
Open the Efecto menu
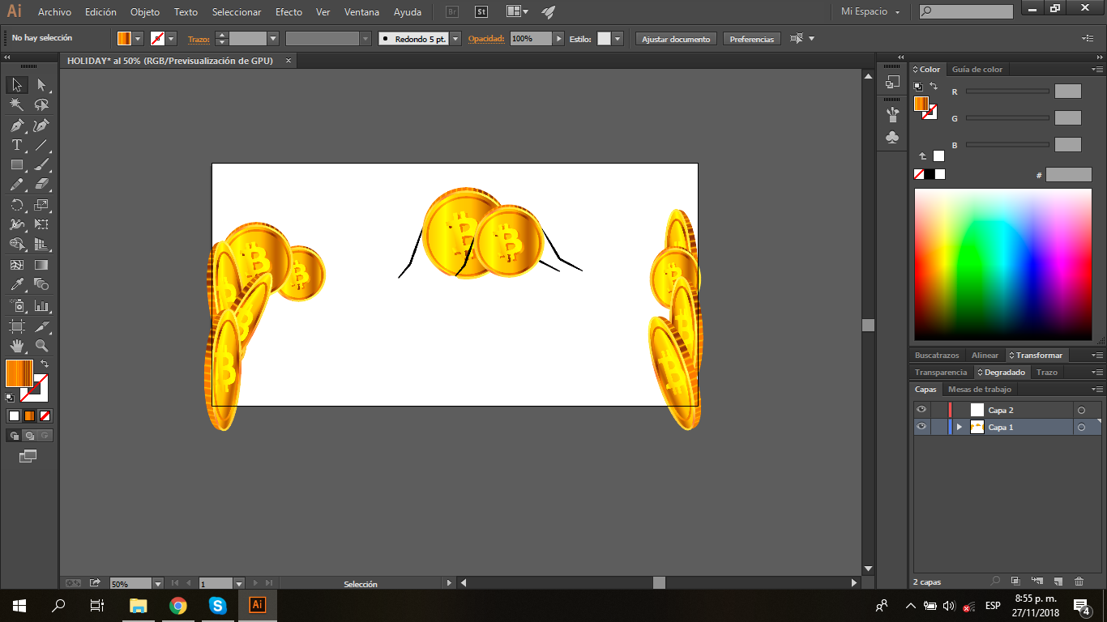(289, 12)
